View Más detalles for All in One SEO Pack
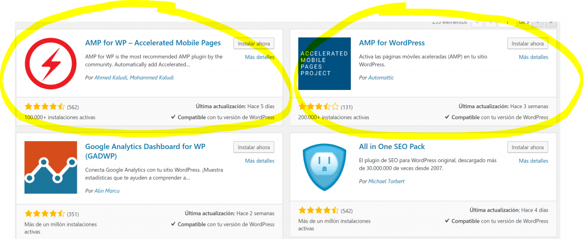This screenshot has height=239, width=583. 533,160
